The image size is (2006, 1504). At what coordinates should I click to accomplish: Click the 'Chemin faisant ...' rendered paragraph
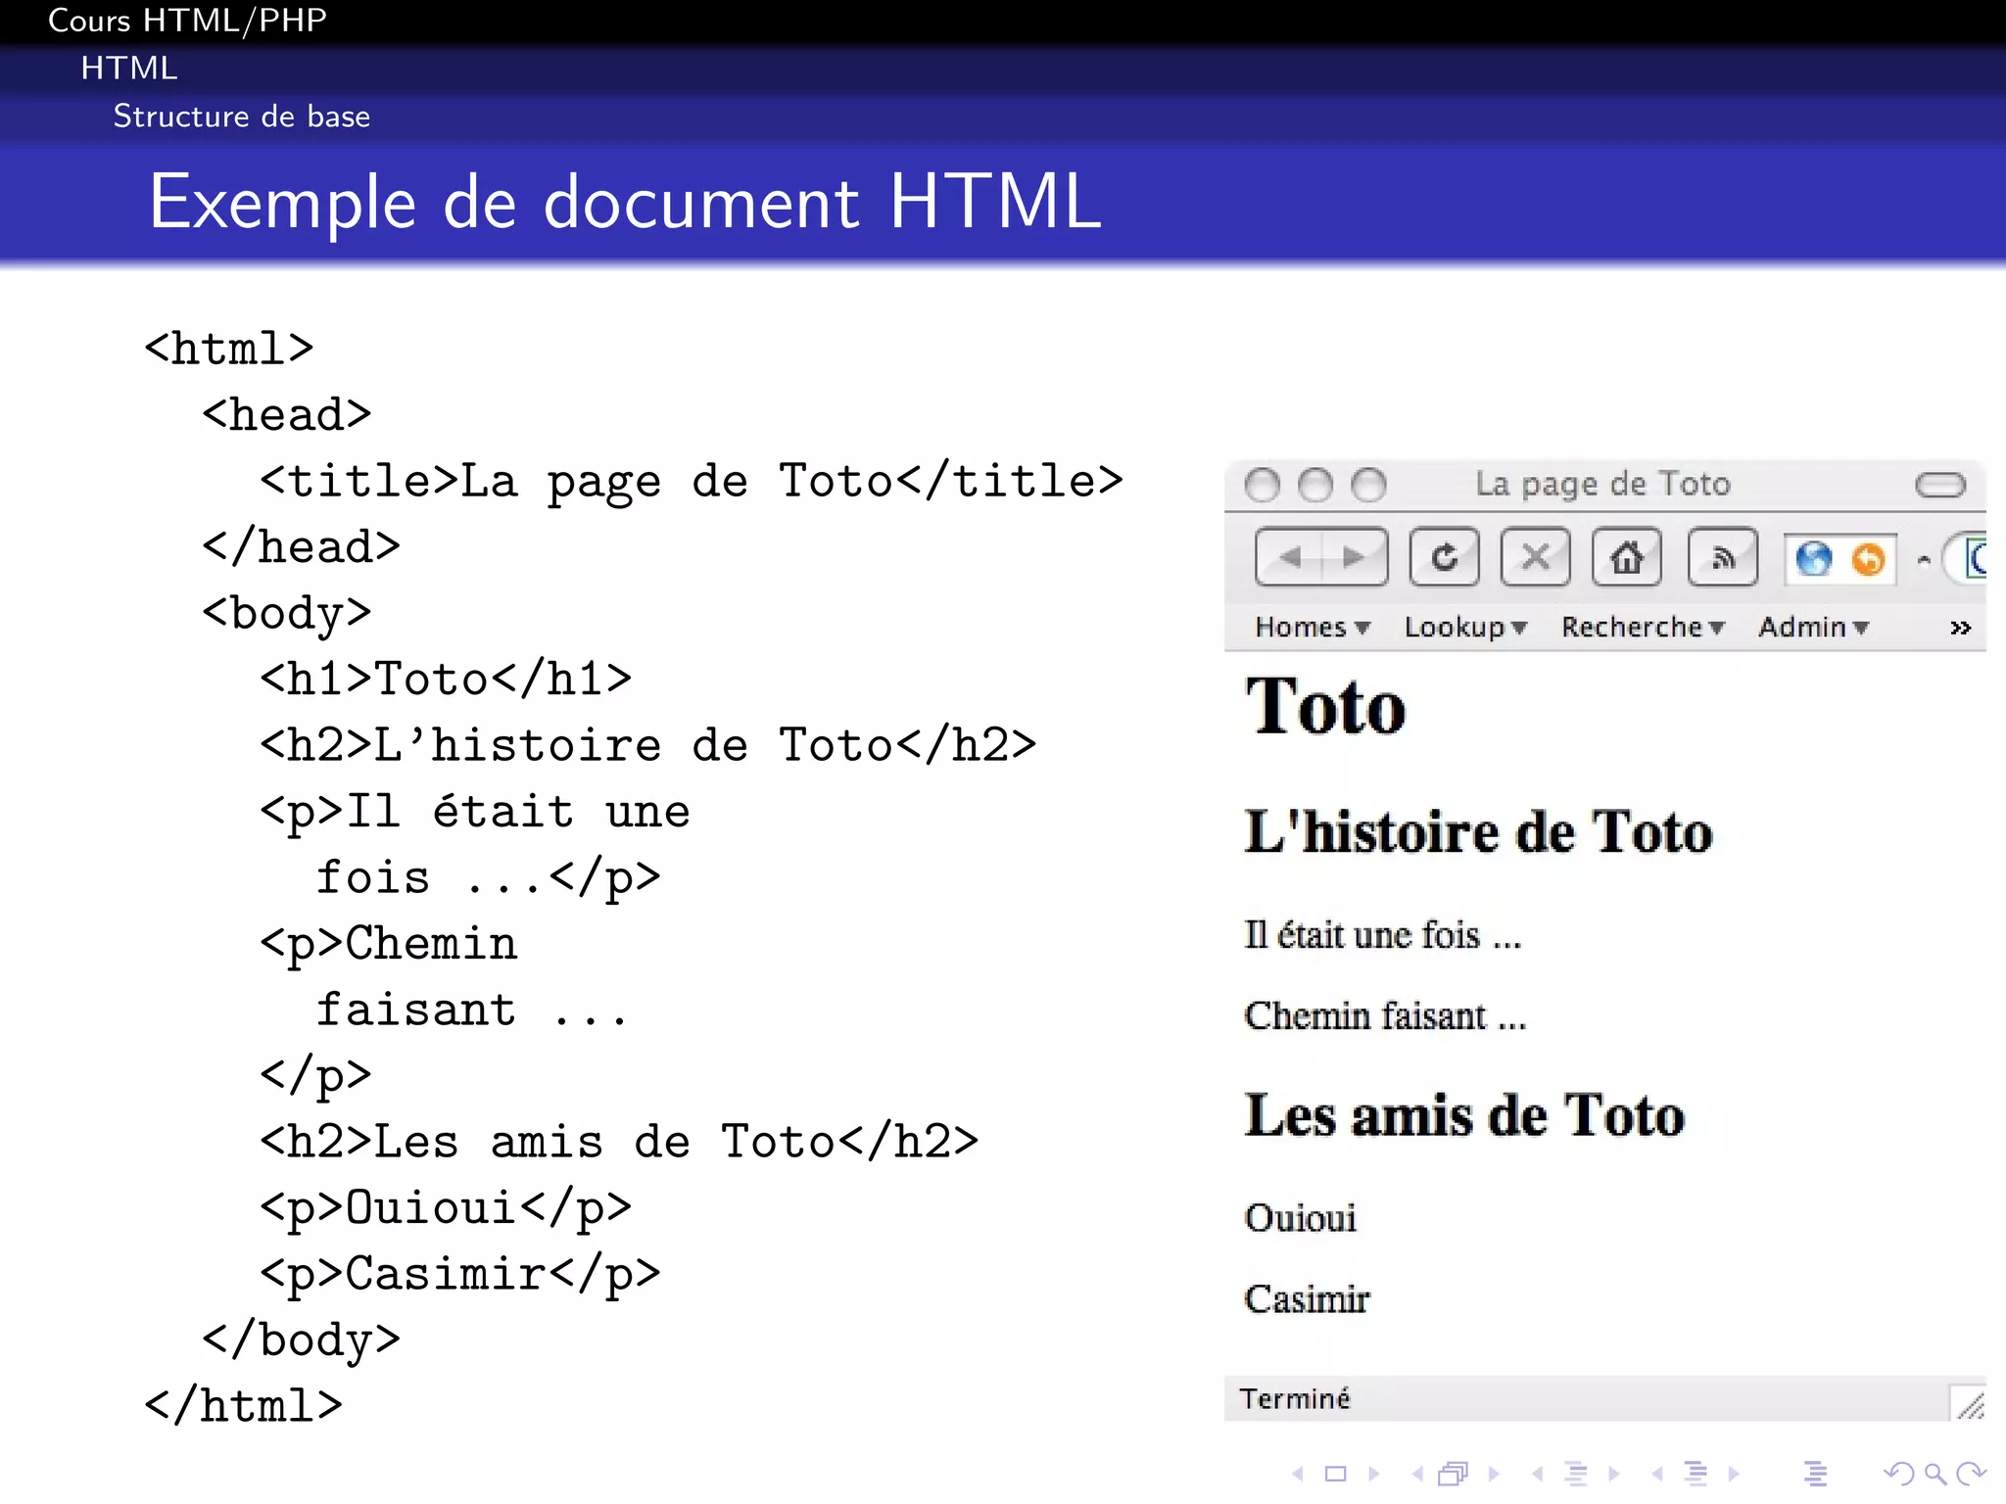1385,1016
